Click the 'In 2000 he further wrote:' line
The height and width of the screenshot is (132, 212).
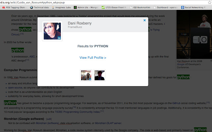[18, 42]
